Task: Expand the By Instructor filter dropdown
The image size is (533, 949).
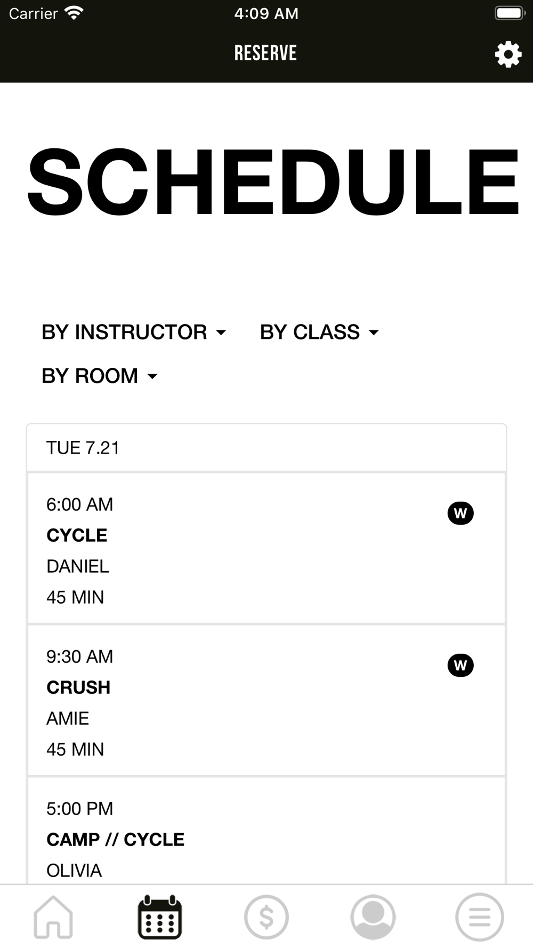Action: 134,332
